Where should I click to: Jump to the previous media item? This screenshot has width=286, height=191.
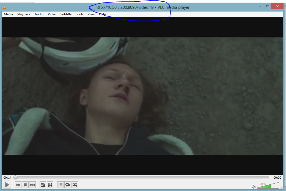pos(18,185)
